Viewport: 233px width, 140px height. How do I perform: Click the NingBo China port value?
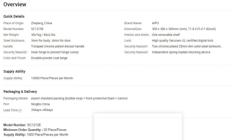(x=40, y=104)
